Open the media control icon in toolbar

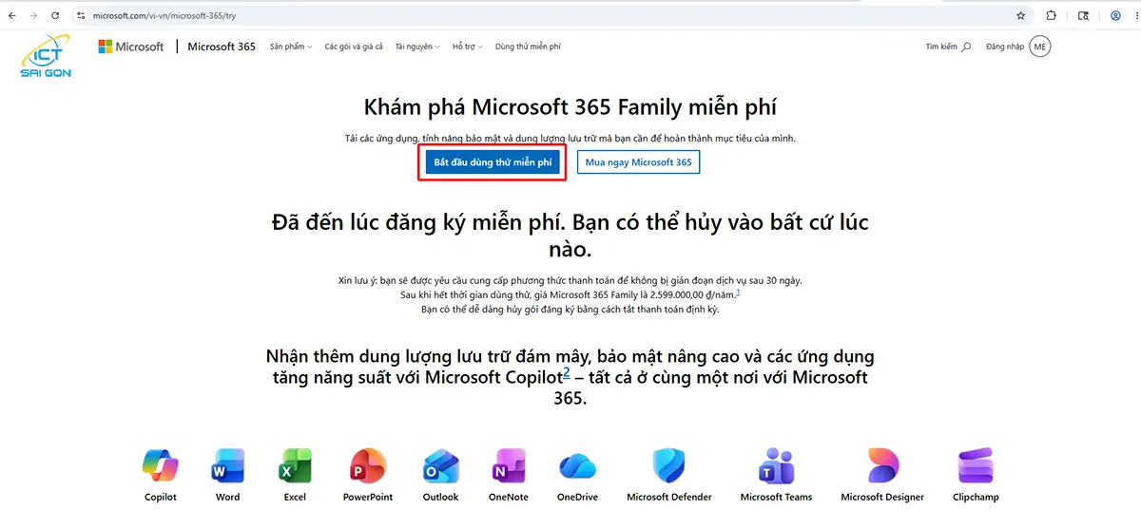tap(1083, 16)
